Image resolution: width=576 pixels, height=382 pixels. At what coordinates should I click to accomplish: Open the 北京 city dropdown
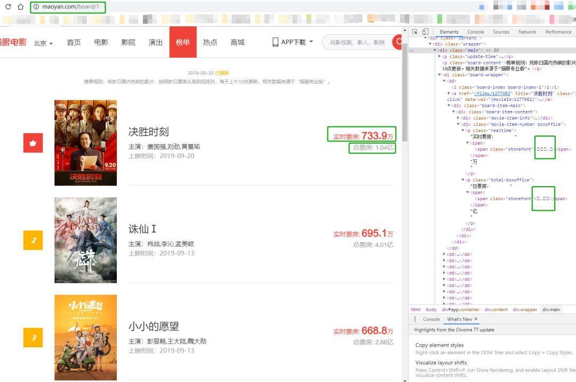(43, 43)
